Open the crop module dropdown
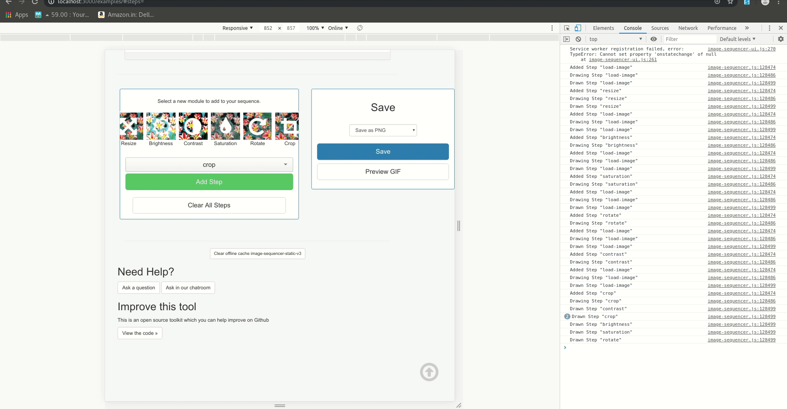 point(209,165)
